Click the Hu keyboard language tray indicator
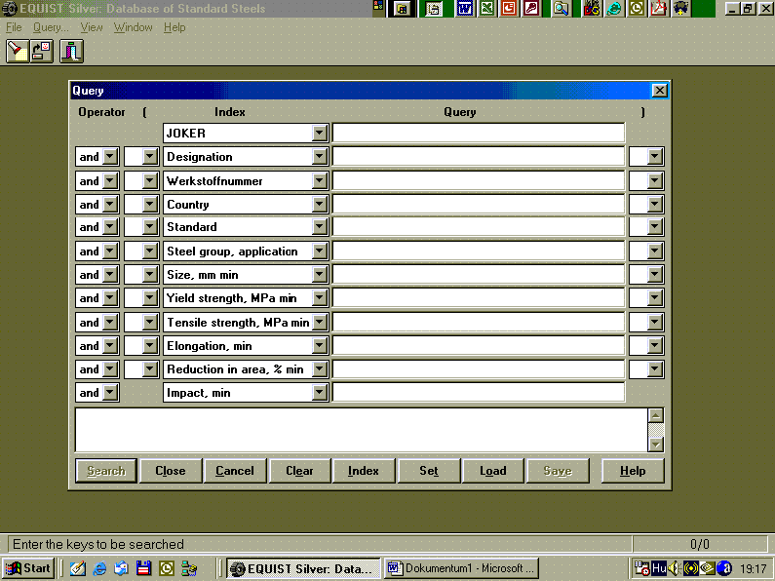Screen dimensions: 775x581 tap(659, 568)
